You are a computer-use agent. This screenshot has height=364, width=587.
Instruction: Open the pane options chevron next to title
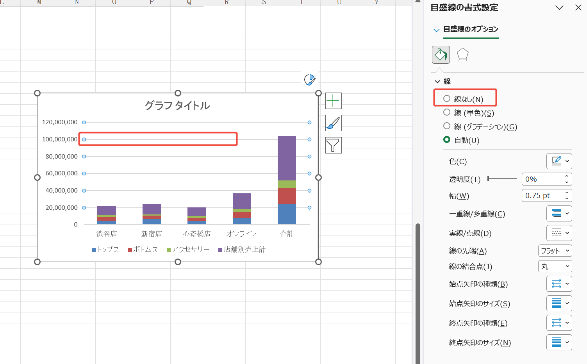point(559,8)
